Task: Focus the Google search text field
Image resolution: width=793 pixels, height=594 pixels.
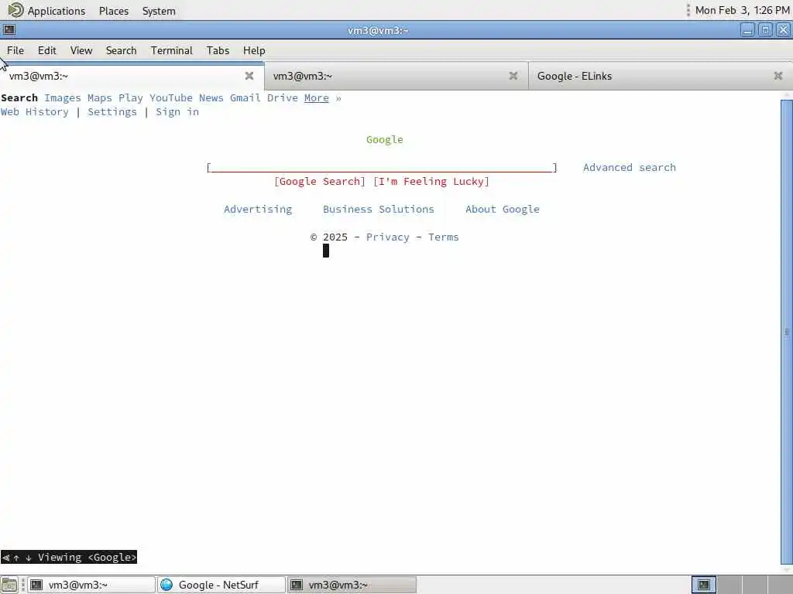Action: pyautogui.click(x=382, y=168)
